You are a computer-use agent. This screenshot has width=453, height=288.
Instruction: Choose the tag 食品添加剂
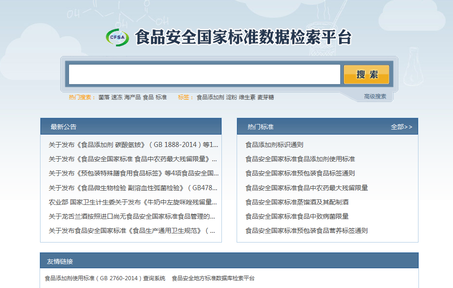coord(210,97)
